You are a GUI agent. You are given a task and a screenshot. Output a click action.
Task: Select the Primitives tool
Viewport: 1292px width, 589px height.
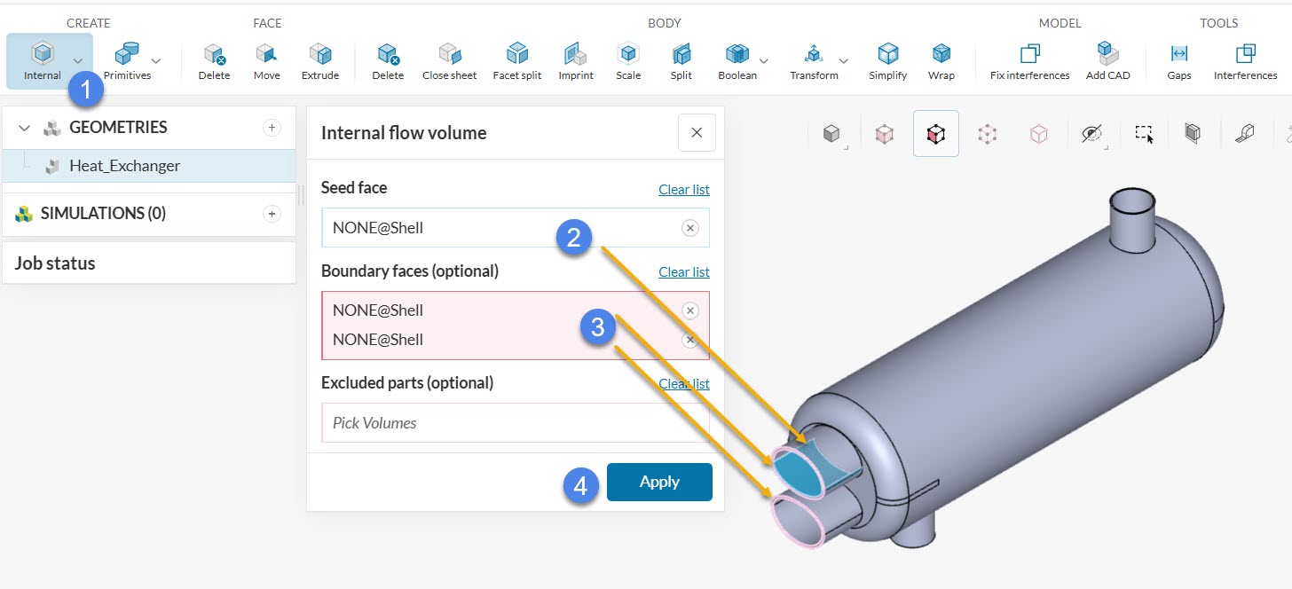(x=127, y=61)
